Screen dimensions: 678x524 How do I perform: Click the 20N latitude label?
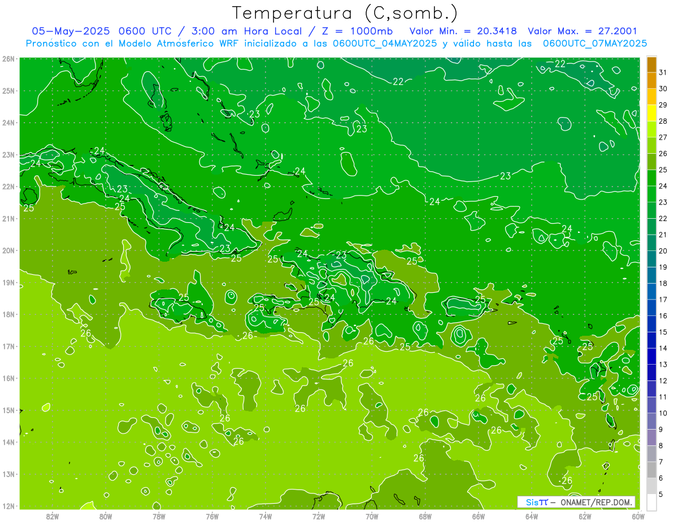point(8,250)
